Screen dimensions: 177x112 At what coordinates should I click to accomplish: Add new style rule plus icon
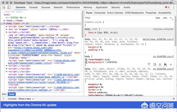click(171, 18)
